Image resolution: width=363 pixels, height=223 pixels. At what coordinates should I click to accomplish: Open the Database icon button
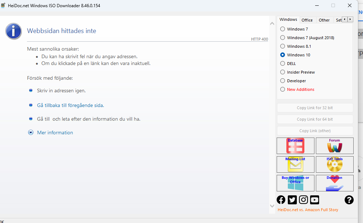[295, 146]
